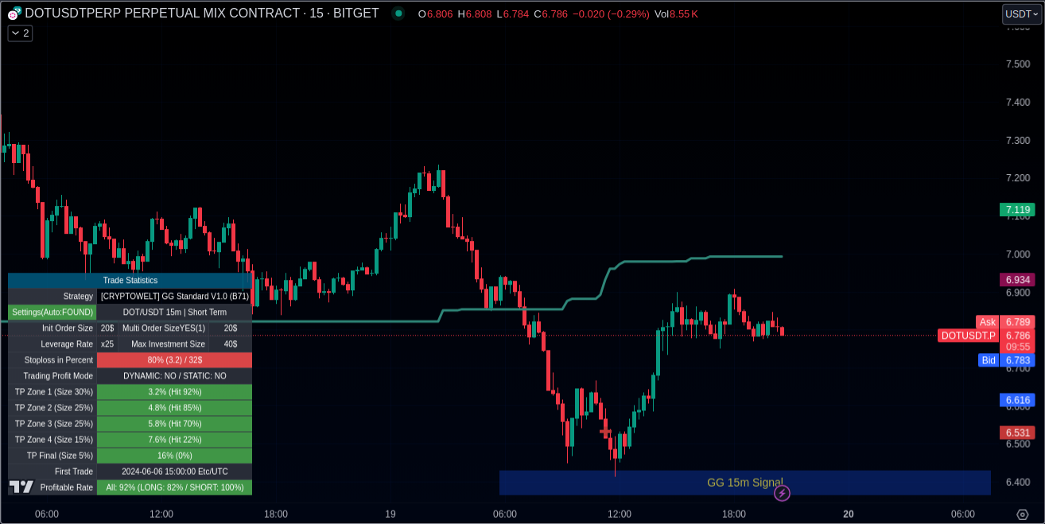Click the Settings(Auto:FOUND) cell

coord(52,312)
